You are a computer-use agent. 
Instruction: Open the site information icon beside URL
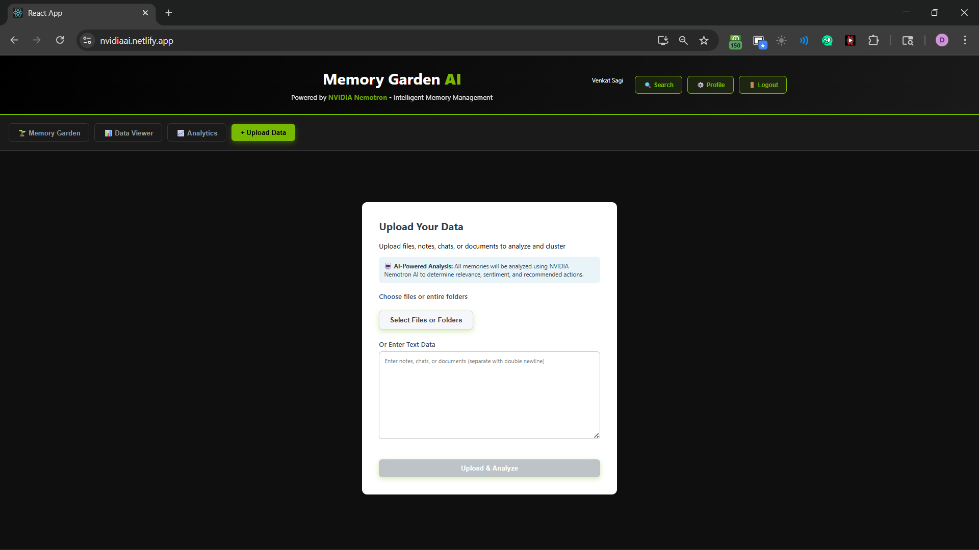(x=87, y=41)
